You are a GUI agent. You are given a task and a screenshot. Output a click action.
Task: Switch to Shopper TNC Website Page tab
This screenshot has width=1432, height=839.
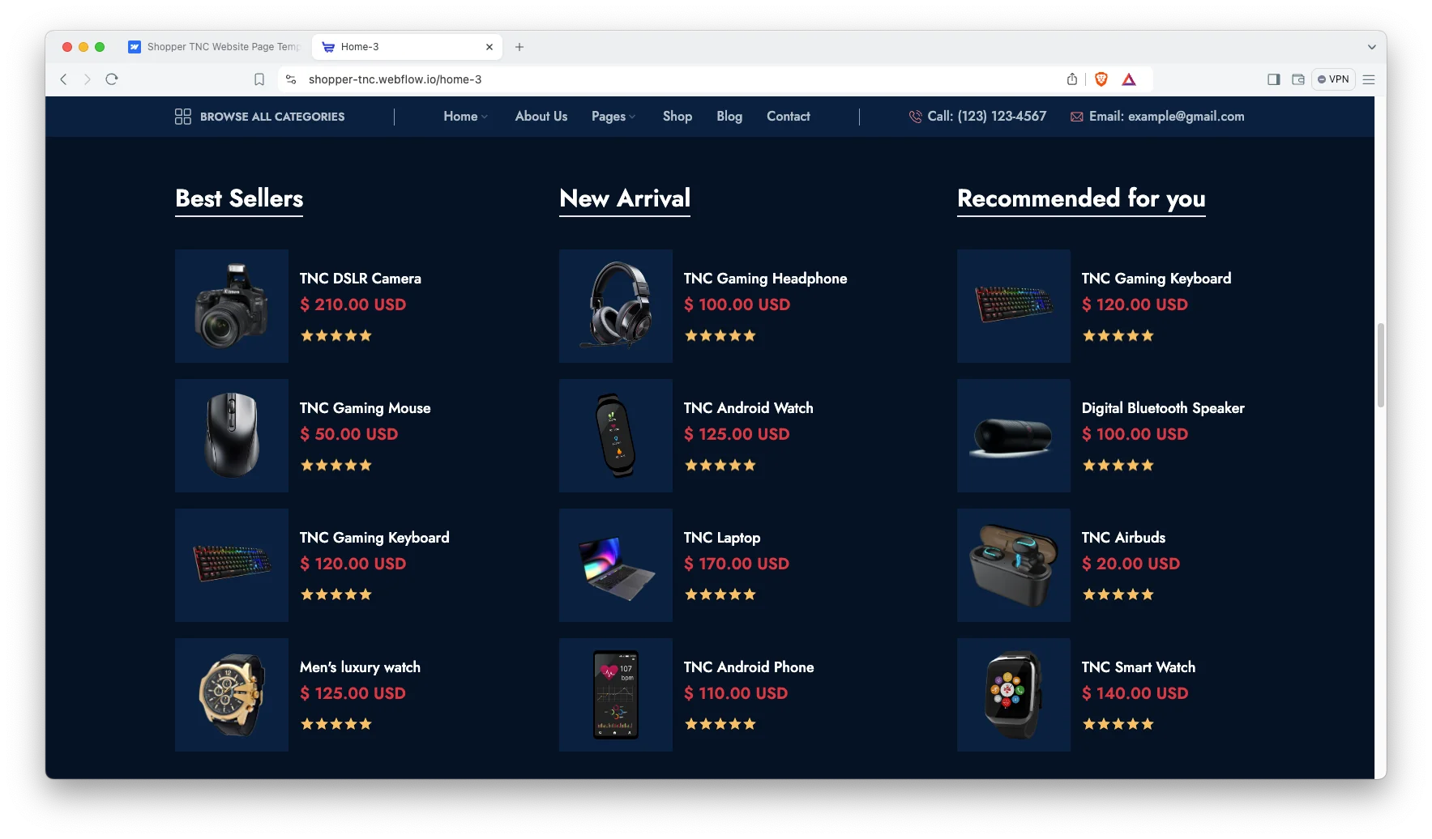[x=215, y=47]
